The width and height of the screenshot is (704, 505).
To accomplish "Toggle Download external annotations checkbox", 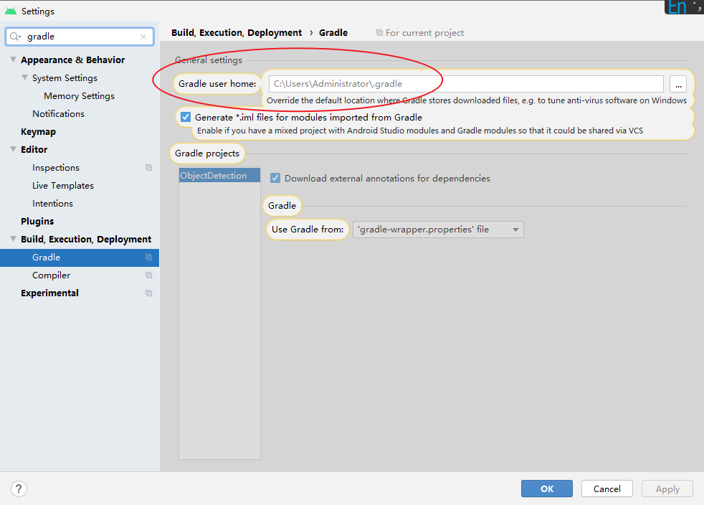I will click(x=275, y=179).
